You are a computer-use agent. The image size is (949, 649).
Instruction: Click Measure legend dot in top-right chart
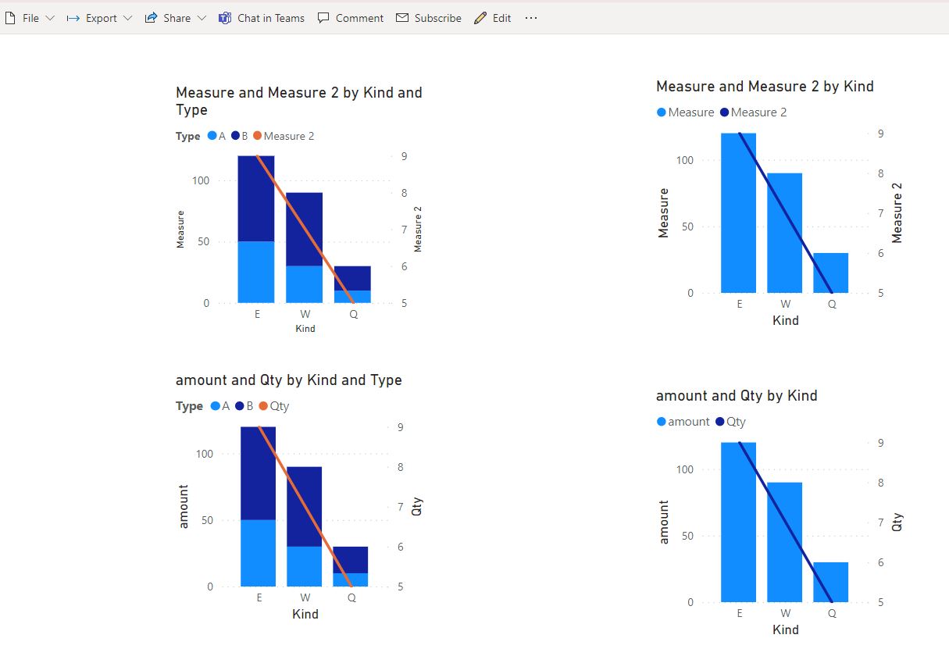pos(662,112)
